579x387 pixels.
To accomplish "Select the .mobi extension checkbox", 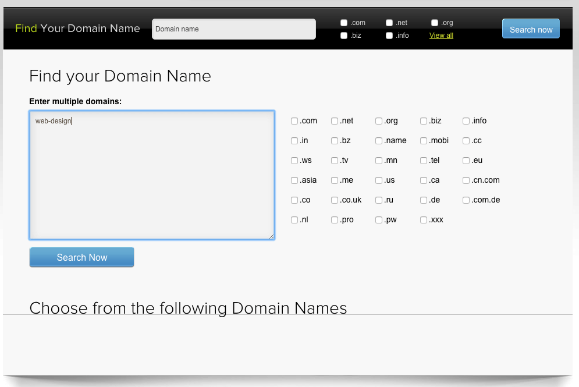I will tap(424, 140).
